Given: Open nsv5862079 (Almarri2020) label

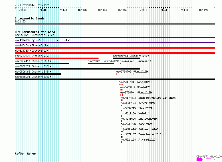Looking at the screenshot, I should [x=33, y=66].
